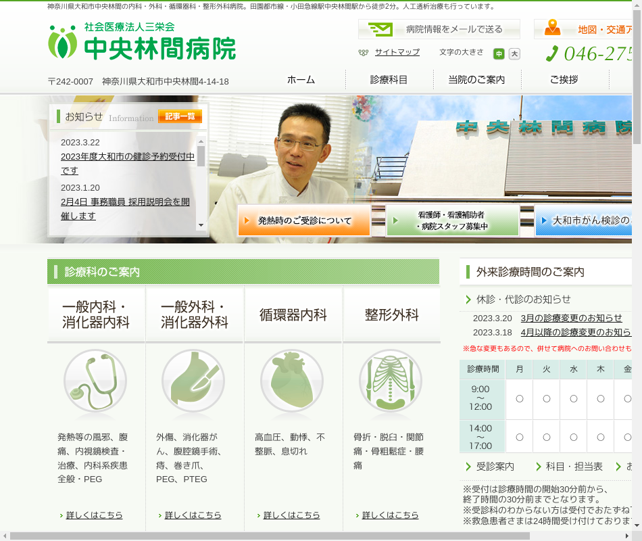Open the 受診案内 chevron link

click(490, 467)
